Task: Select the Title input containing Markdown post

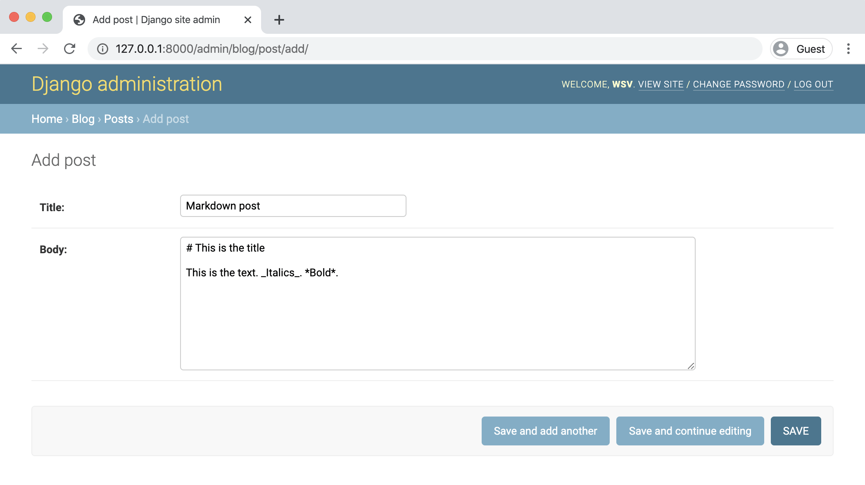Action: 293,205
